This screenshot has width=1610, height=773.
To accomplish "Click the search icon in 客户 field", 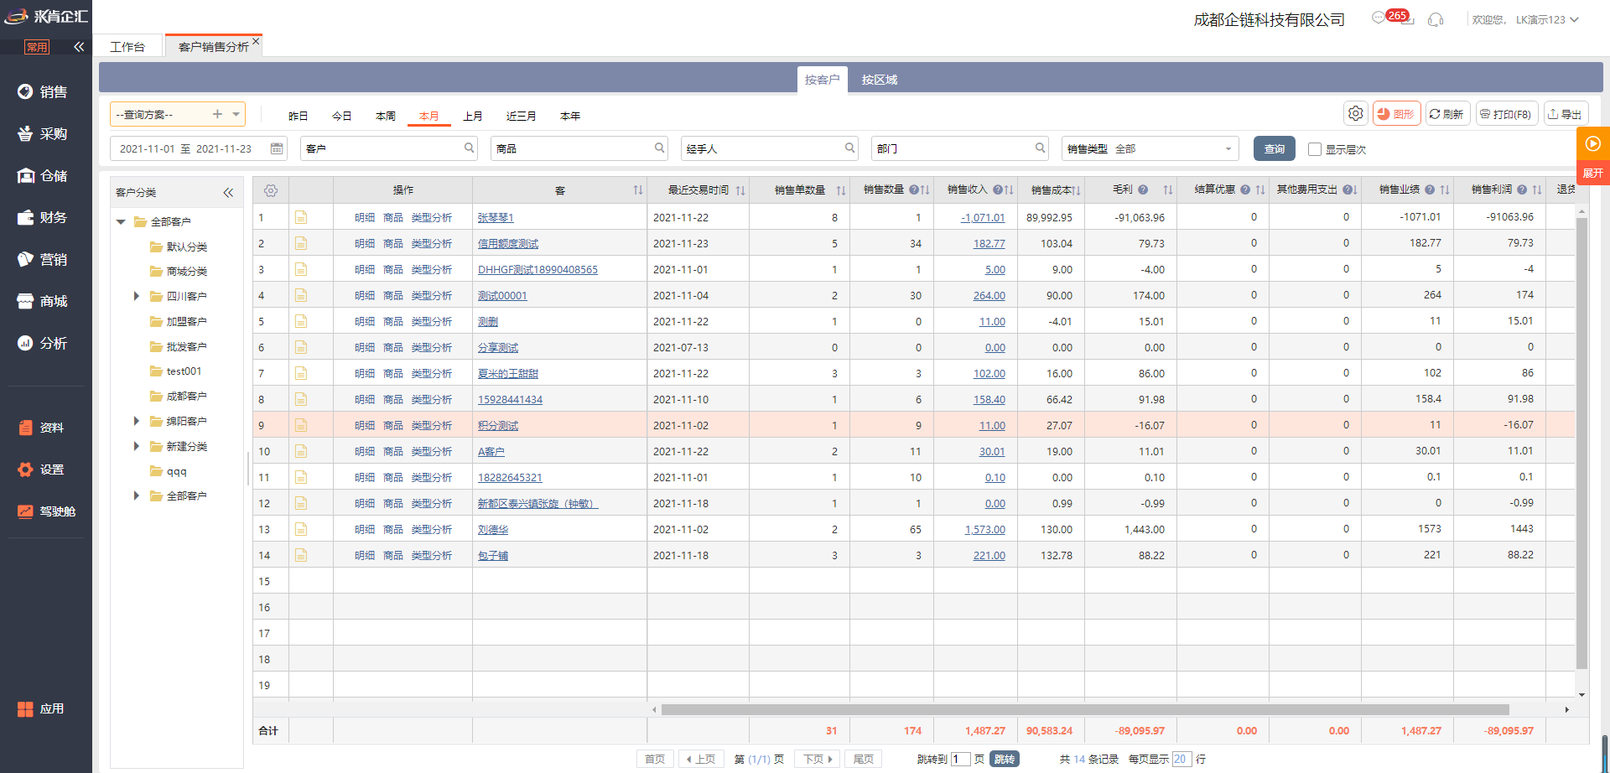I will pos(470,148).
